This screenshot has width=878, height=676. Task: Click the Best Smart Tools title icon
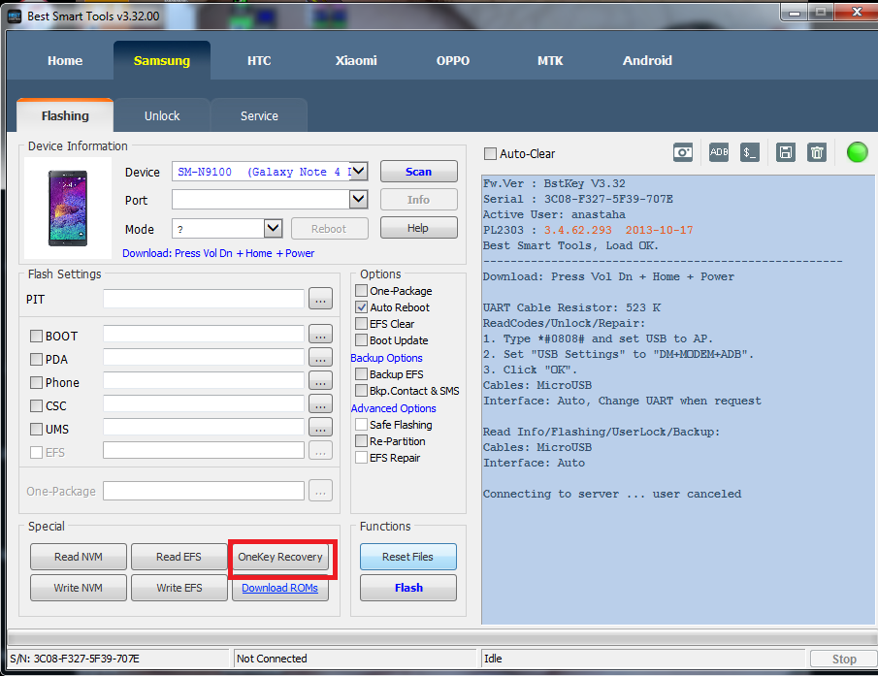15,16
